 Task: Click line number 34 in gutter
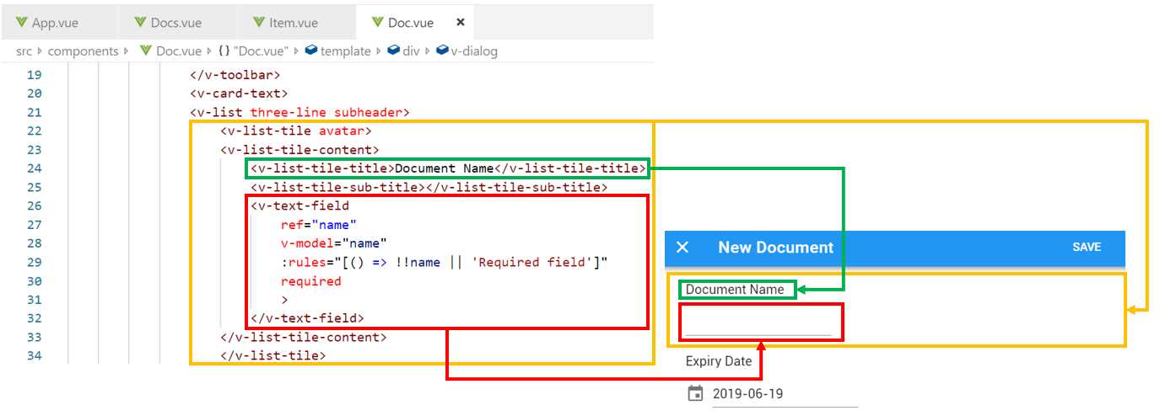click(34, 355)
